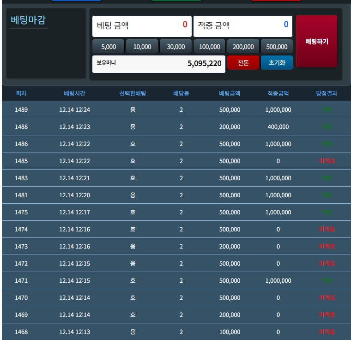Choose the 200,000 amount button
351x340 pixels.
[x=243, y=47]
